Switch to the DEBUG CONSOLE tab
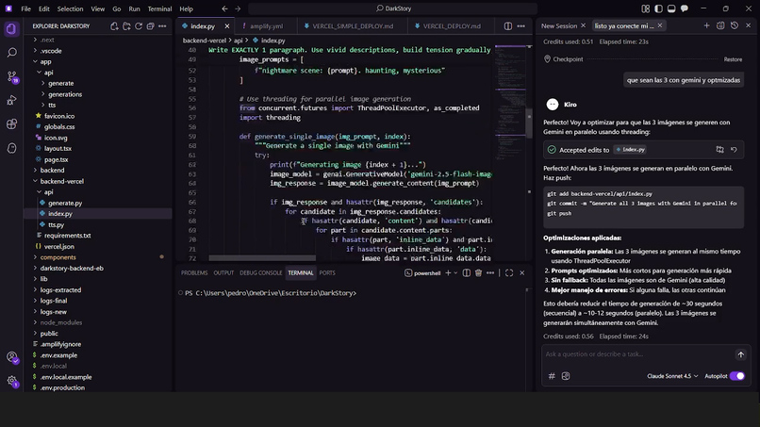This screenshot has height=427, width=760. (x=261, y=272)
